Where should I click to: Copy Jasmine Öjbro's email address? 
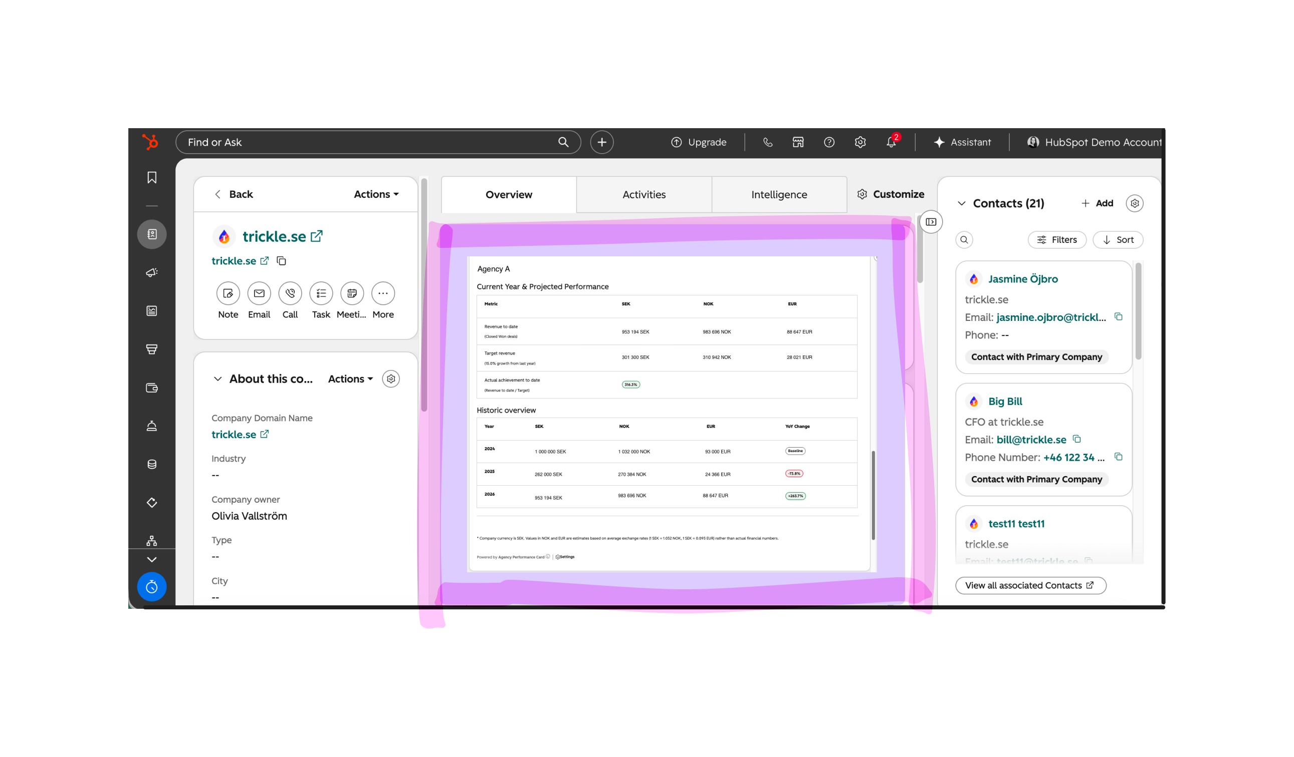(x=1118, y=317)
